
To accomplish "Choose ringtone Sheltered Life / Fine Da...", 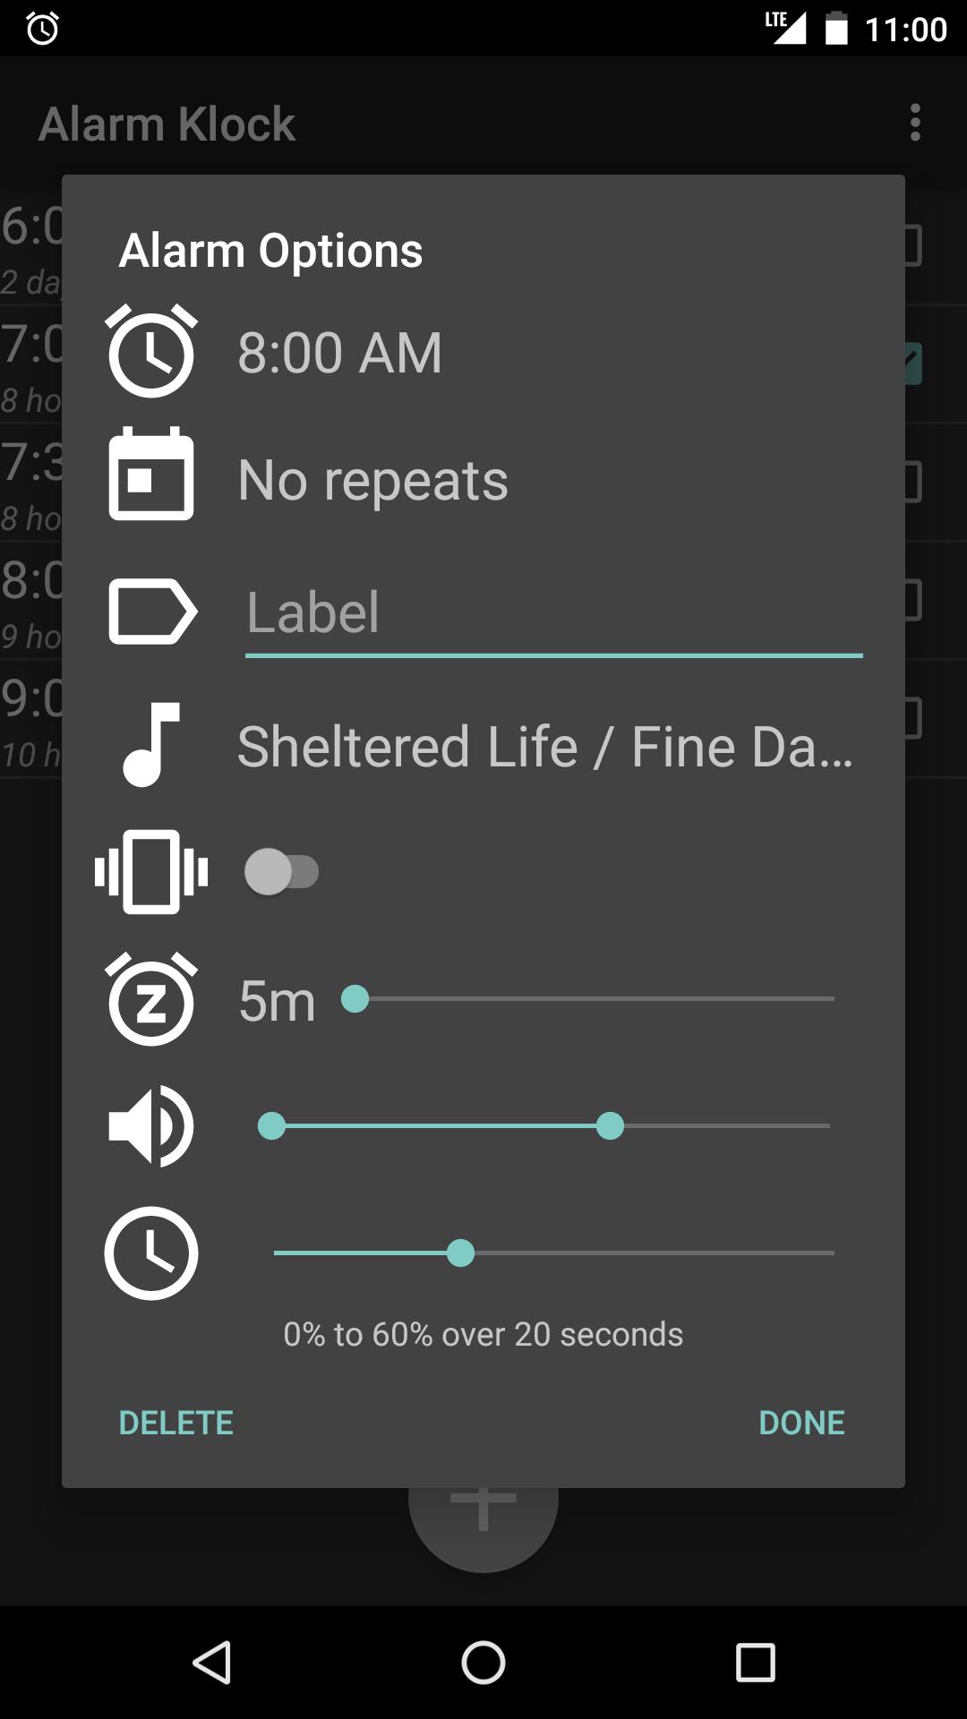I will (544, 747).
